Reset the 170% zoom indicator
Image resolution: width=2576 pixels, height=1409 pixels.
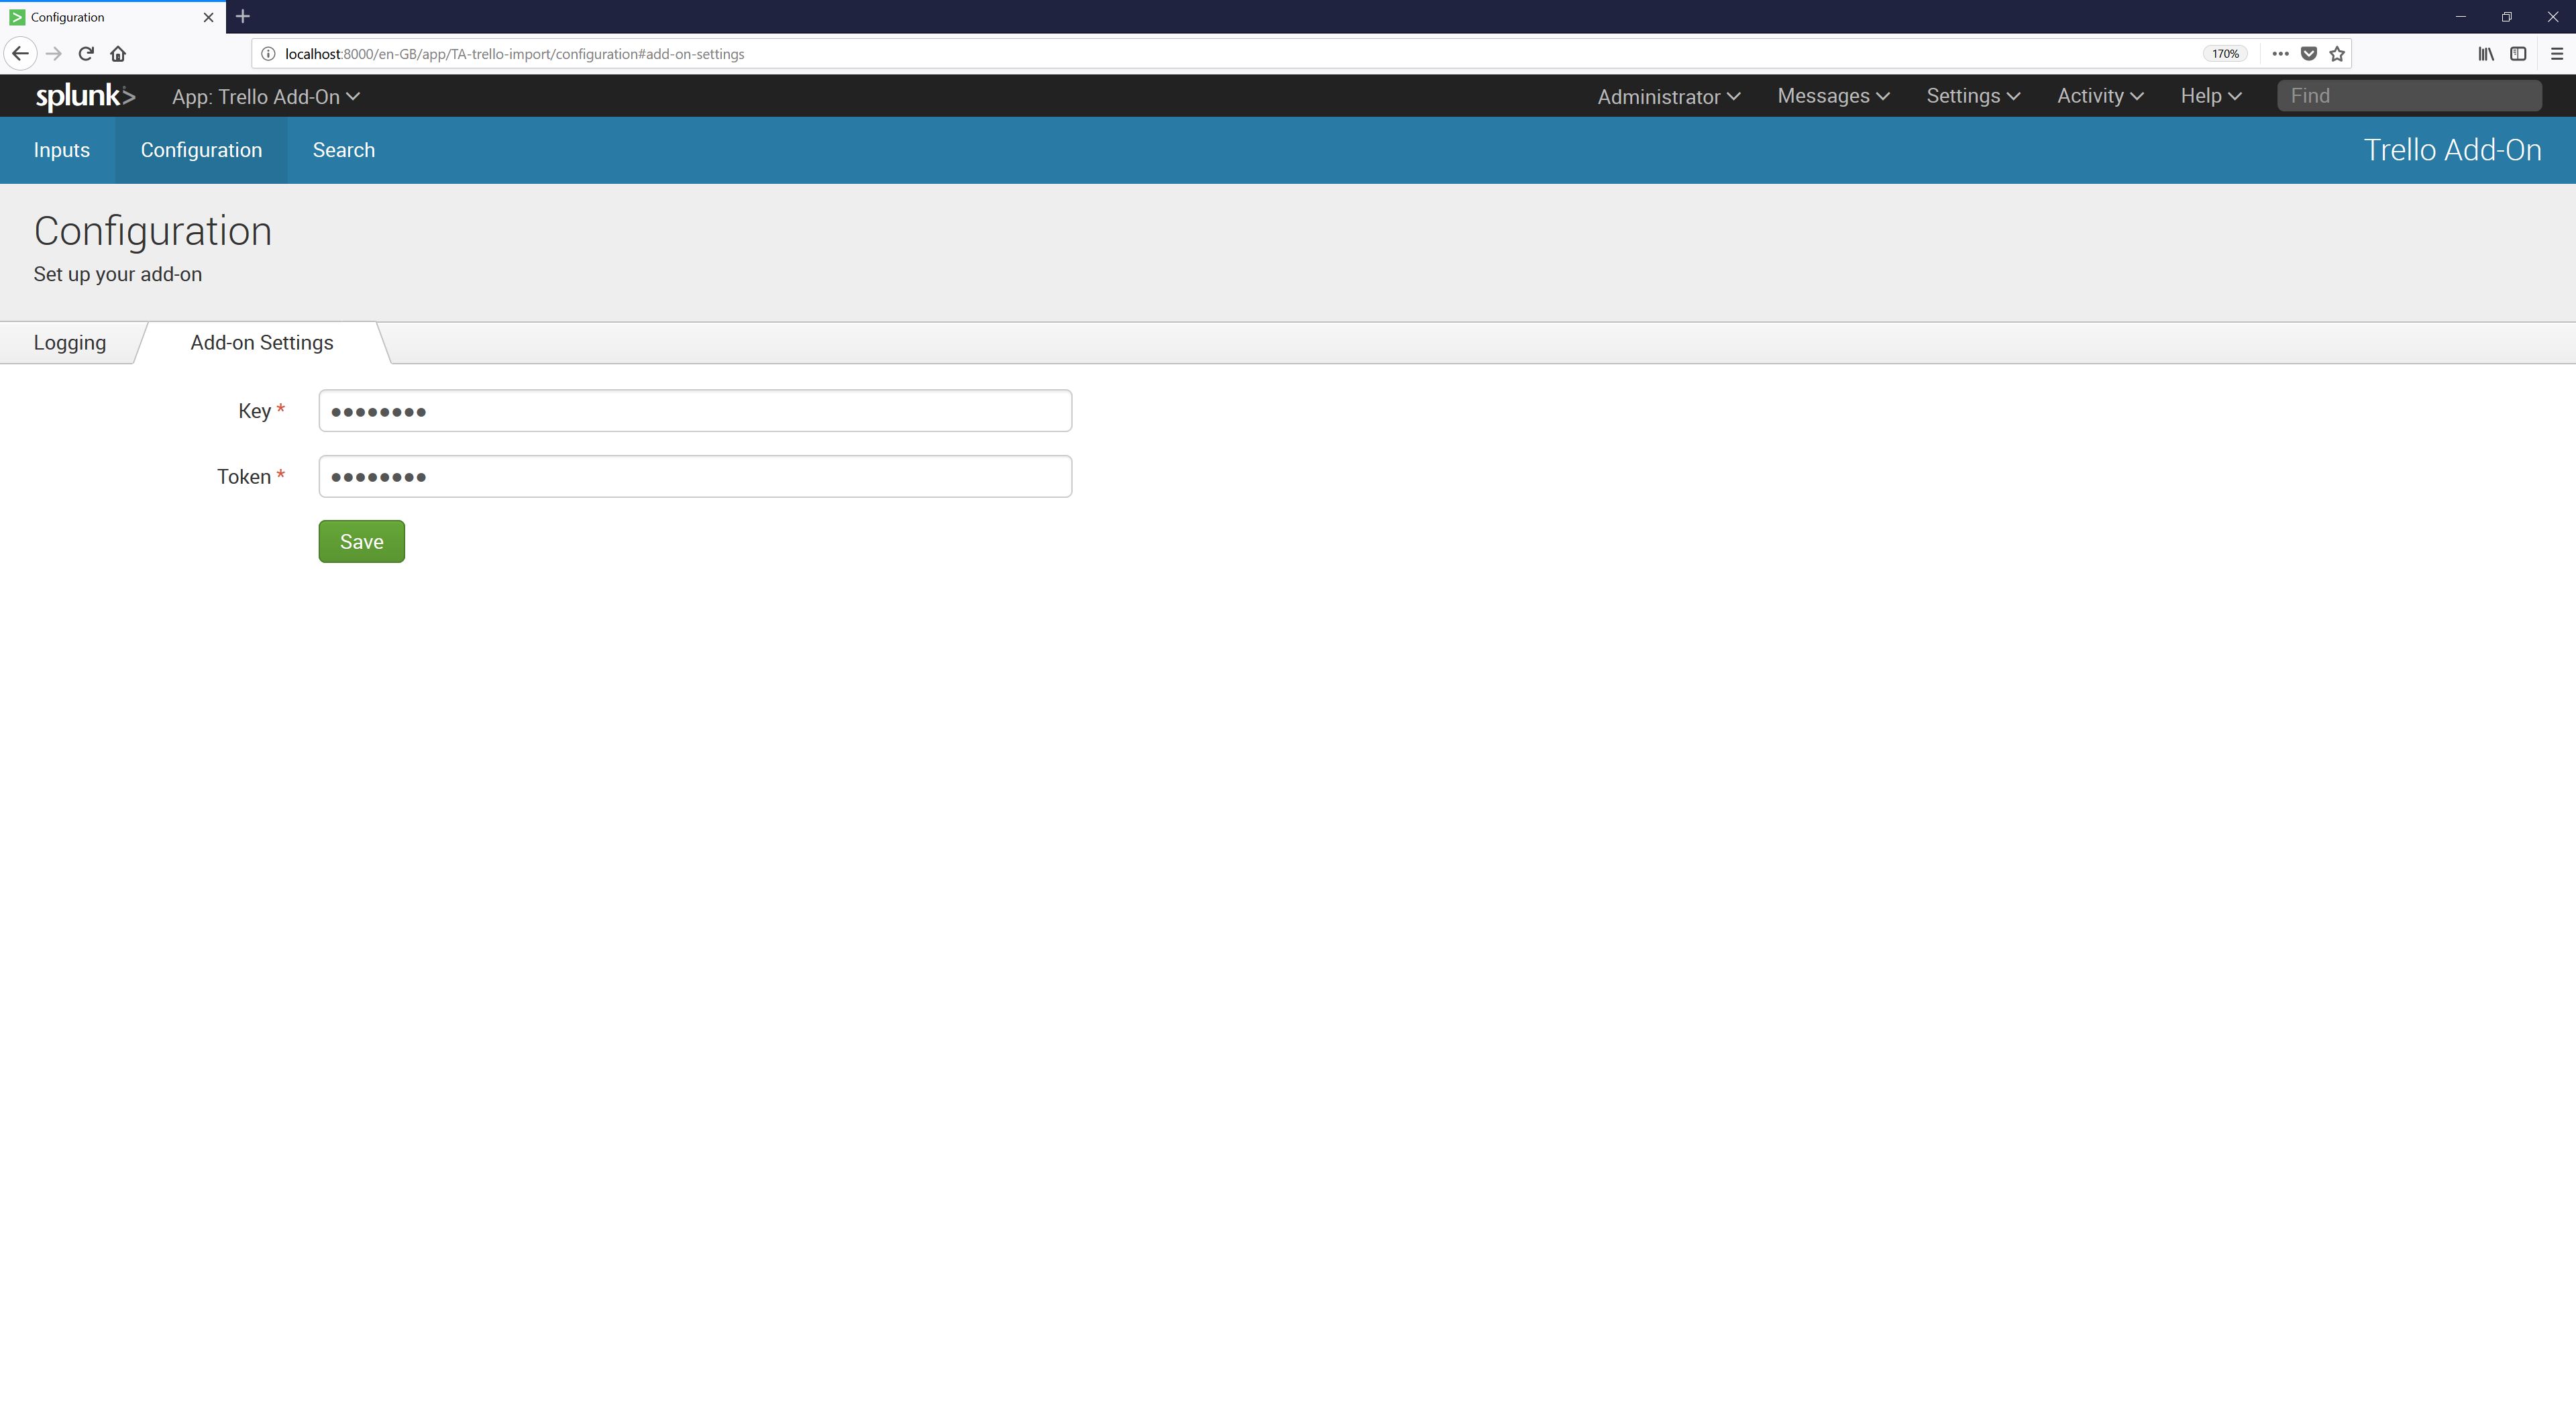[2225, 54]
